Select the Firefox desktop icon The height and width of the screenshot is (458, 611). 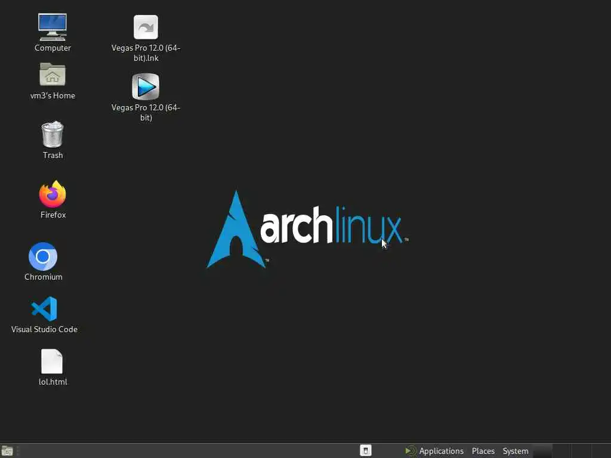(53, 194)
